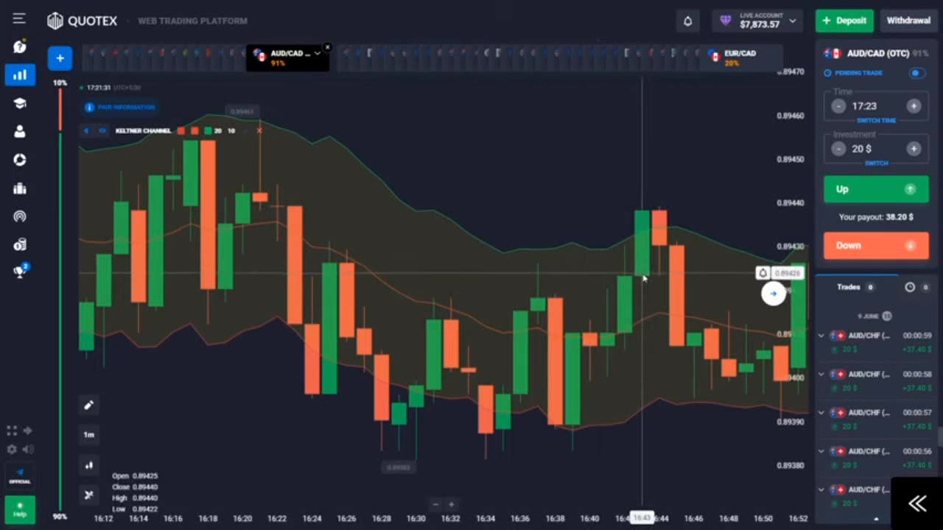Toggle the Pending Trade switch
The height and width of the screenshot is (530, 943).
click(916, 73)
